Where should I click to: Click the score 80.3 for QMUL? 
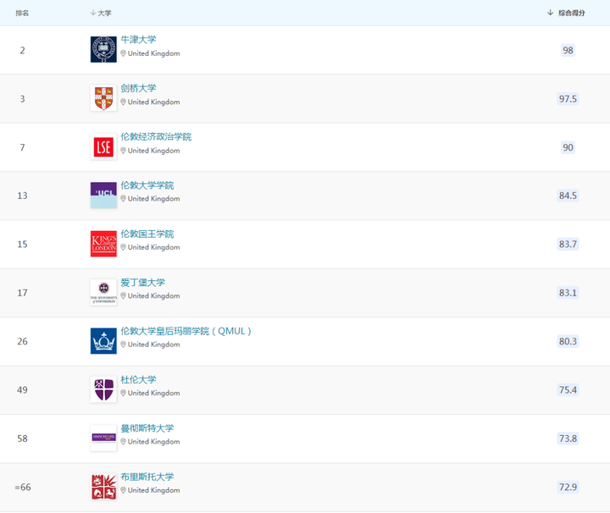(x=568, y=341)
